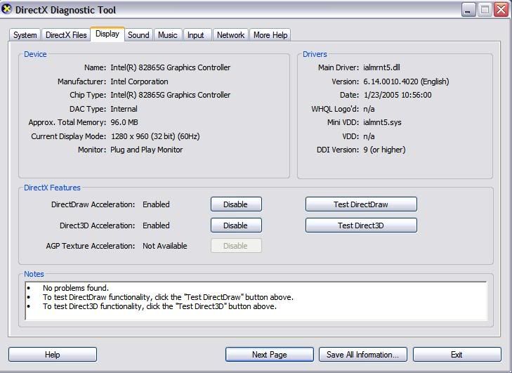Start the Test Direct3D button

pyautogui.click(x=361, y=225)
